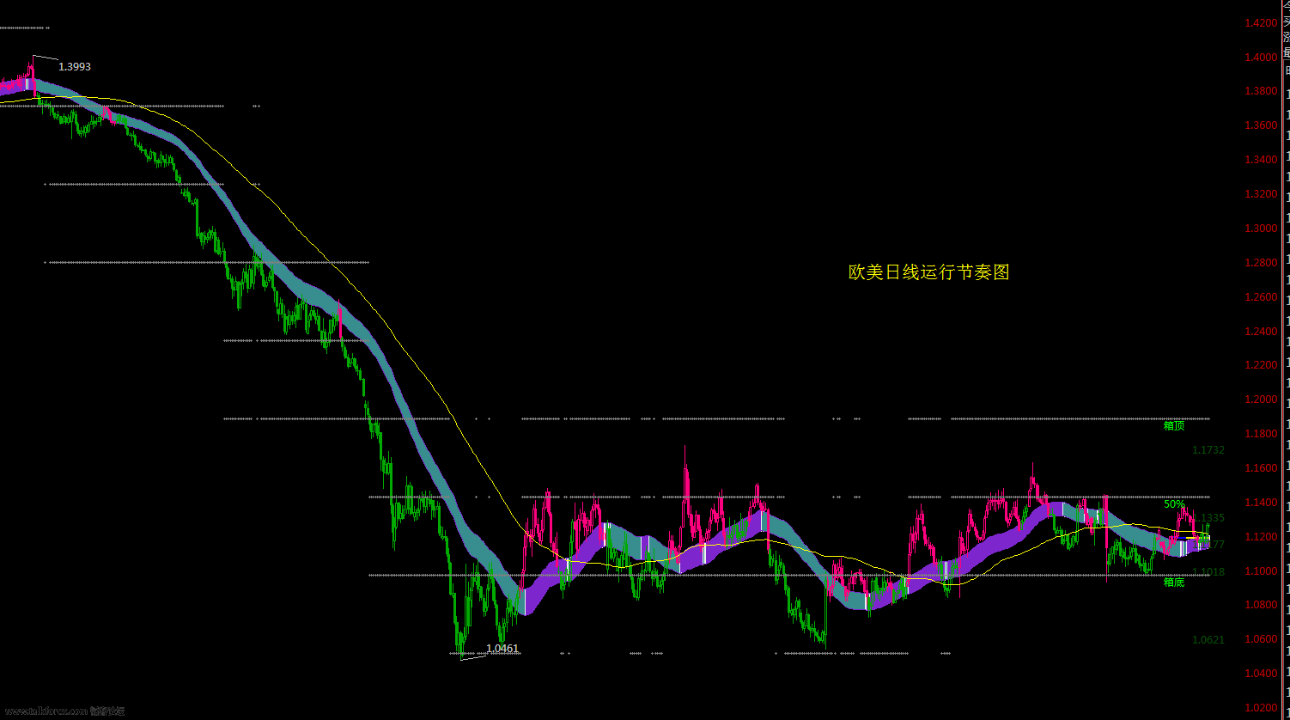This screenshot has width=1290, height=720.
Task: Select the 1.1732 level value
Action: click(1208, 450)
